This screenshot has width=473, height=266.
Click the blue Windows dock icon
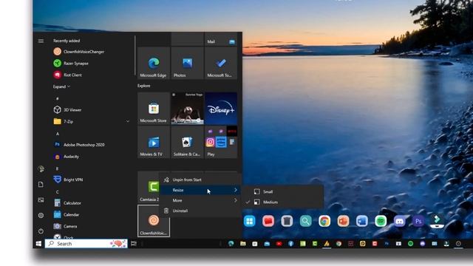[x=250, y=221]
